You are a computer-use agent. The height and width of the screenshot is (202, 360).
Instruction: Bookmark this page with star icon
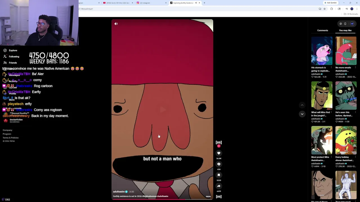coord(324,9)
